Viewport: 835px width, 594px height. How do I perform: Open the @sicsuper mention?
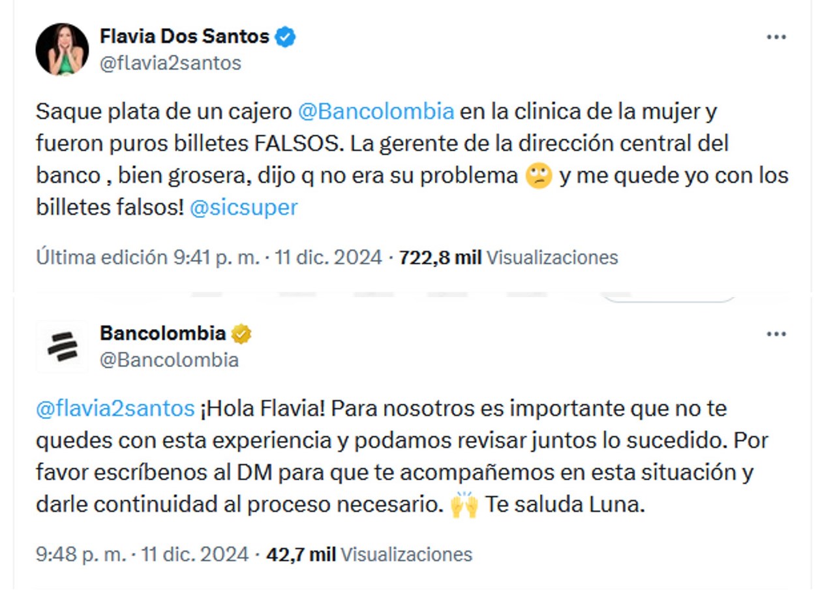tap(243, 208)
